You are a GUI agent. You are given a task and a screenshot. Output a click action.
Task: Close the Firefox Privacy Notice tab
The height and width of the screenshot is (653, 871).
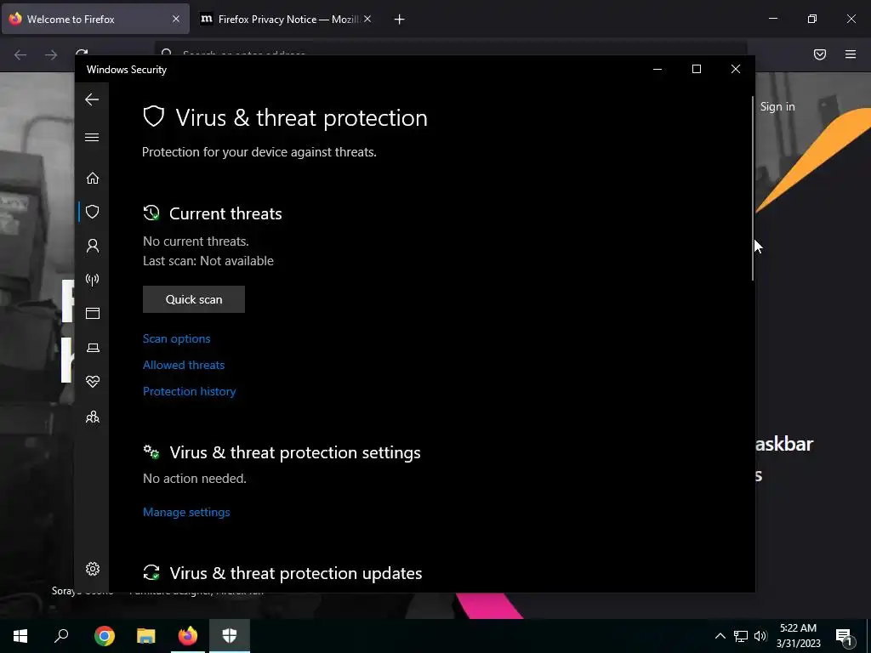(367, 19)
